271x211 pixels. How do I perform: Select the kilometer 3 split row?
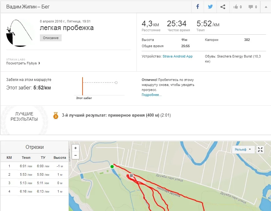(x=34, y=183)
